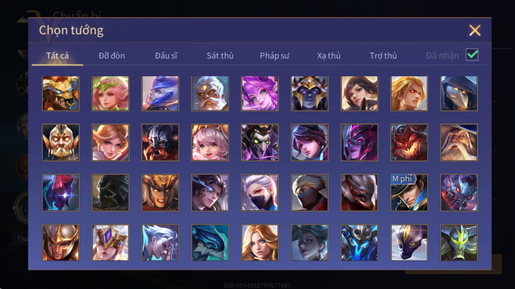Screen dimensions: 515x289
Task: Select the golden lion beast hero portrait
Action: (61, 94)
